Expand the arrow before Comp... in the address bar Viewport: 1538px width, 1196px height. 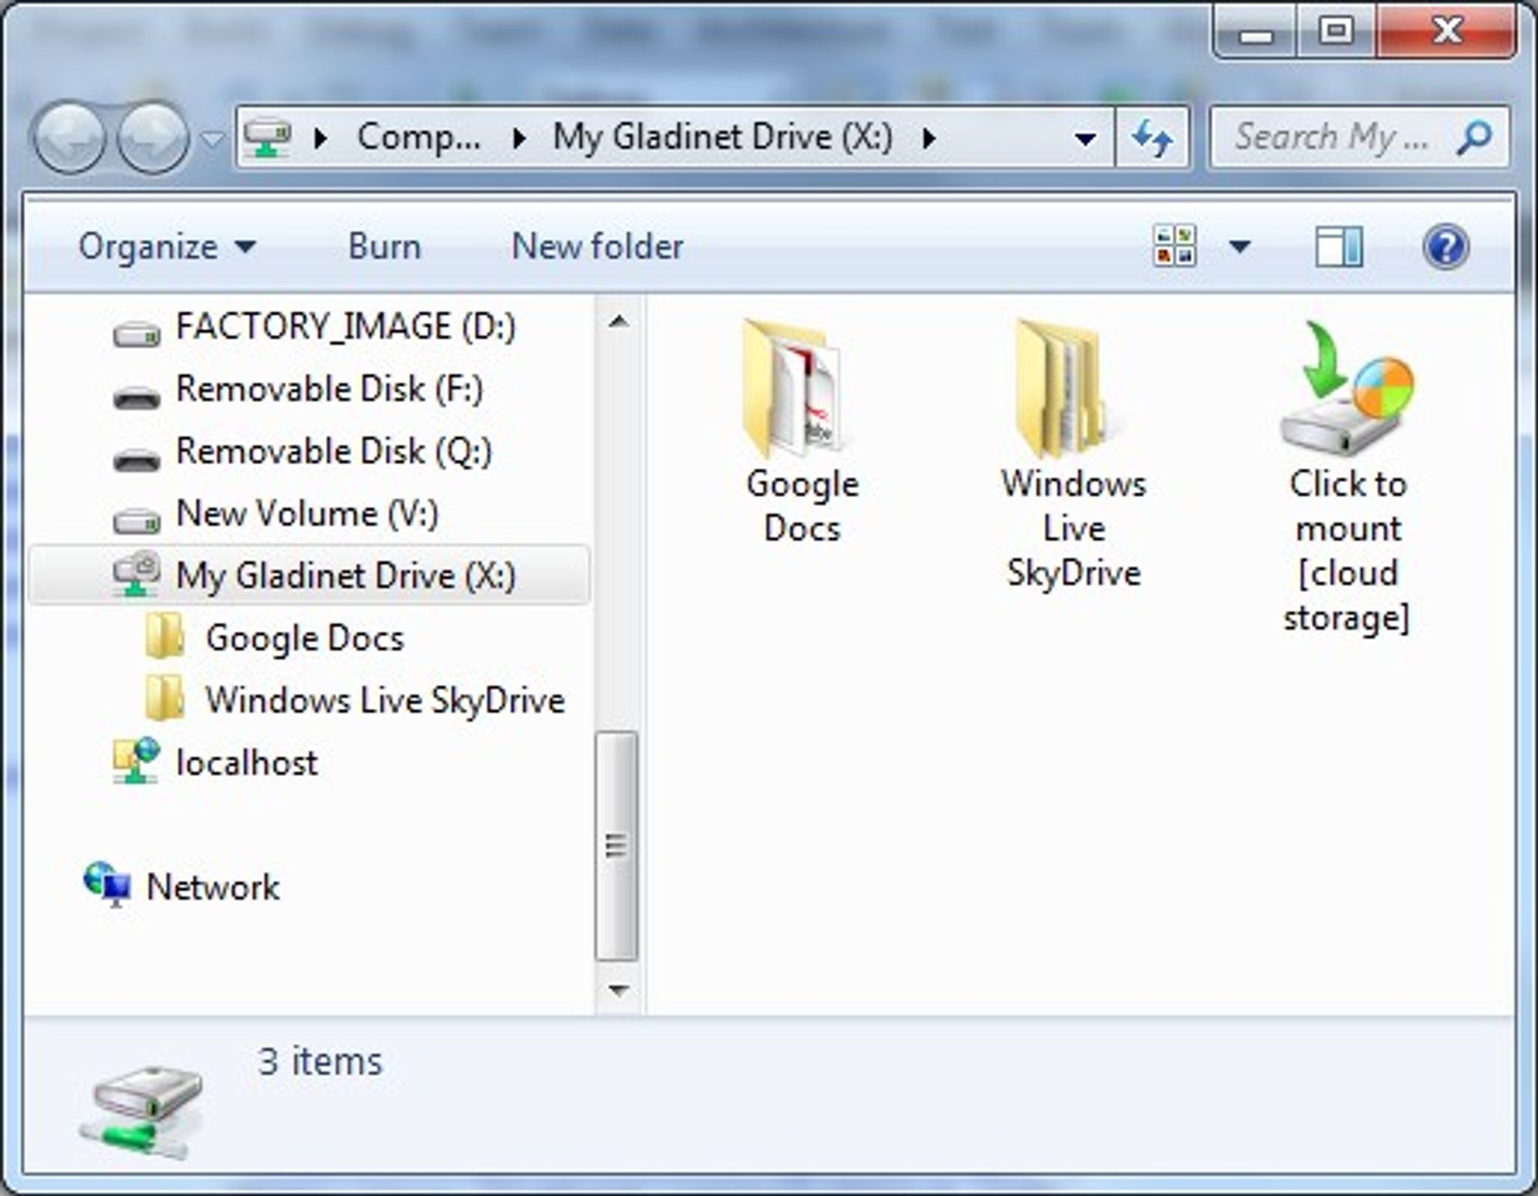[322, 138]
